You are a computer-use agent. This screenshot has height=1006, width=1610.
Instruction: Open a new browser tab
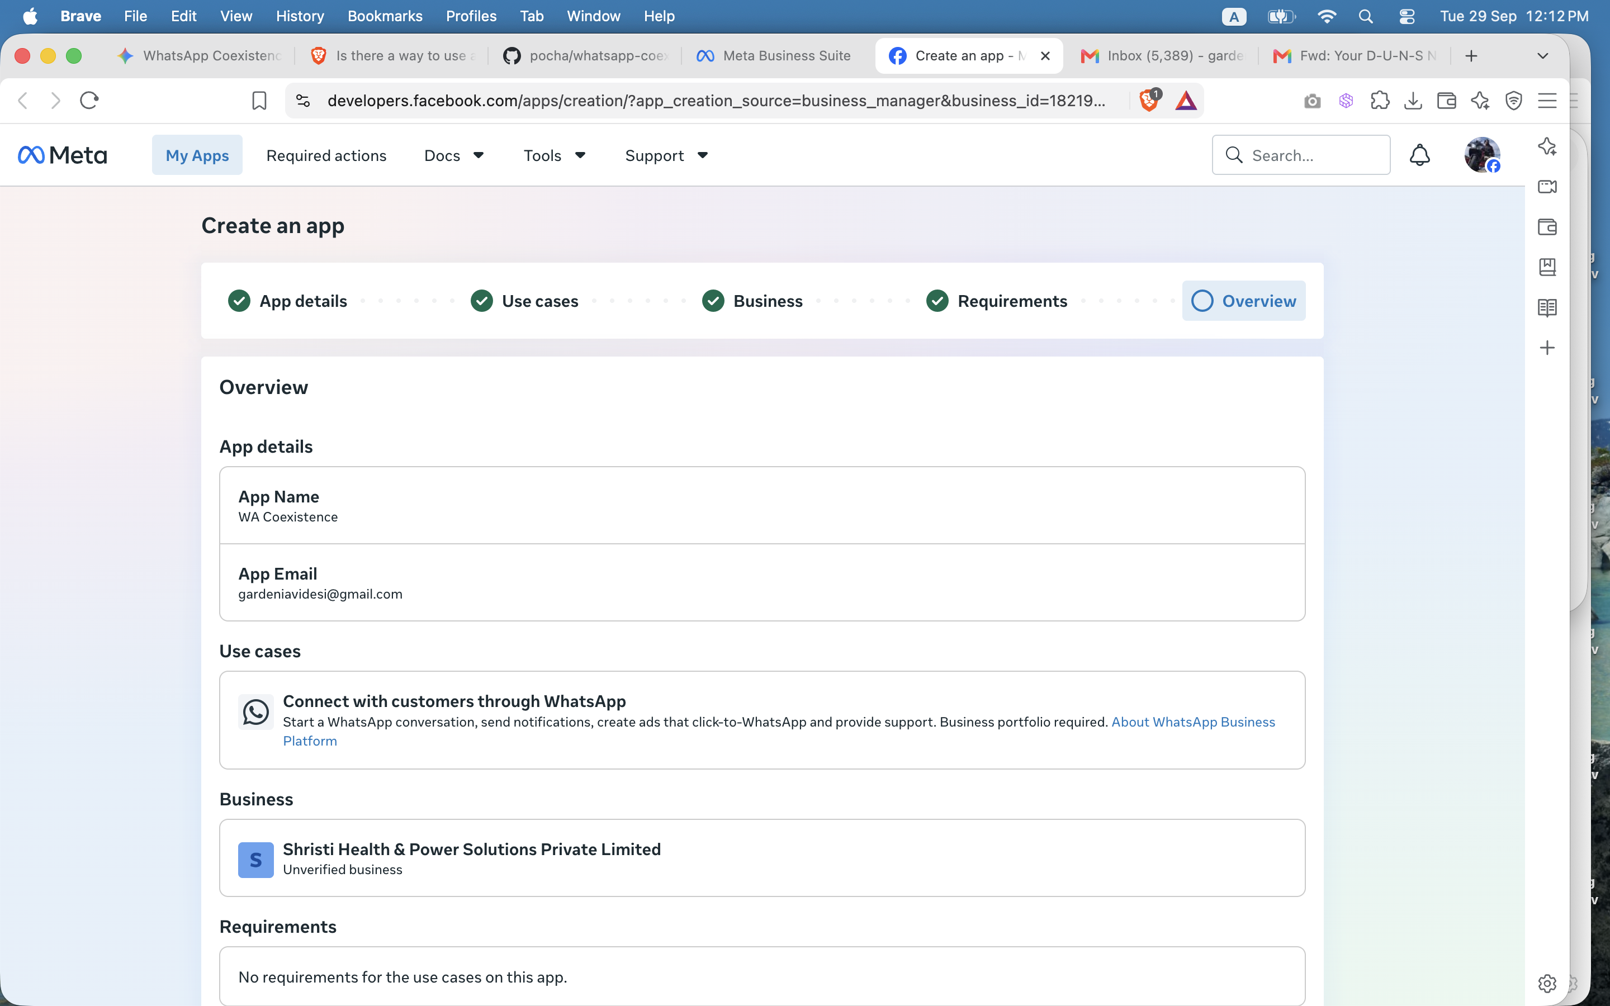tap(1471, 56)
